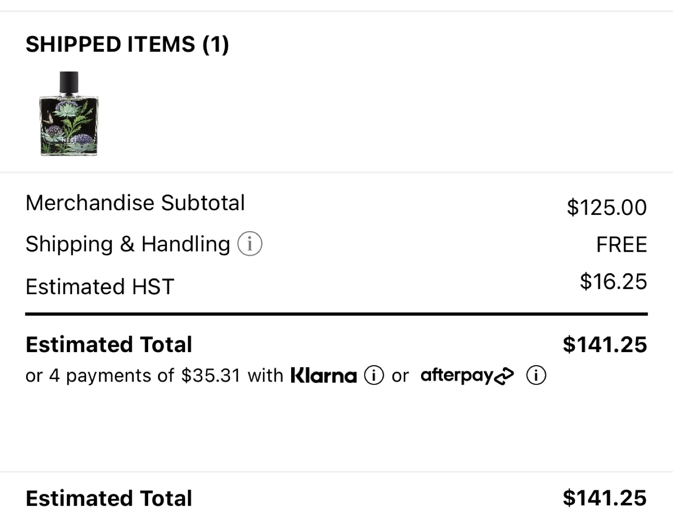Click the bottom Estimated Total label
673x531 pixels.
click(x=109, y=498)
